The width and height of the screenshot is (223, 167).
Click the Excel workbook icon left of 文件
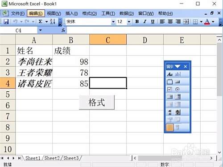pos(5,13)
